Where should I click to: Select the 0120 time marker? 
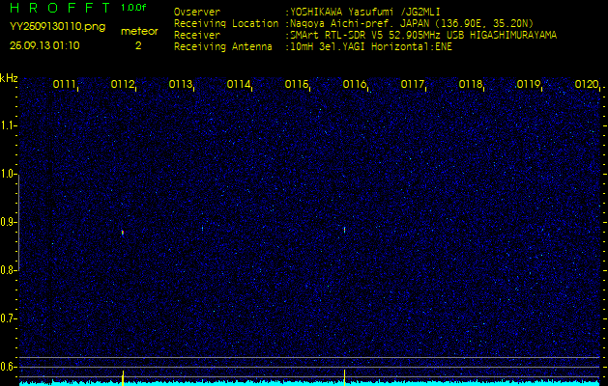[586, 85]
